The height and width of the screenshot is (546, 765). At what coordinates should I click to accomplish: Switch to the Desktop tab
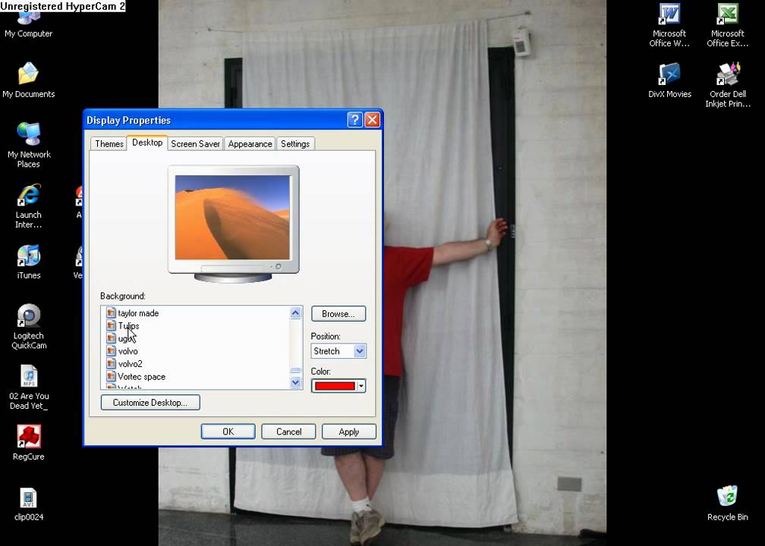tap(147, 143)
